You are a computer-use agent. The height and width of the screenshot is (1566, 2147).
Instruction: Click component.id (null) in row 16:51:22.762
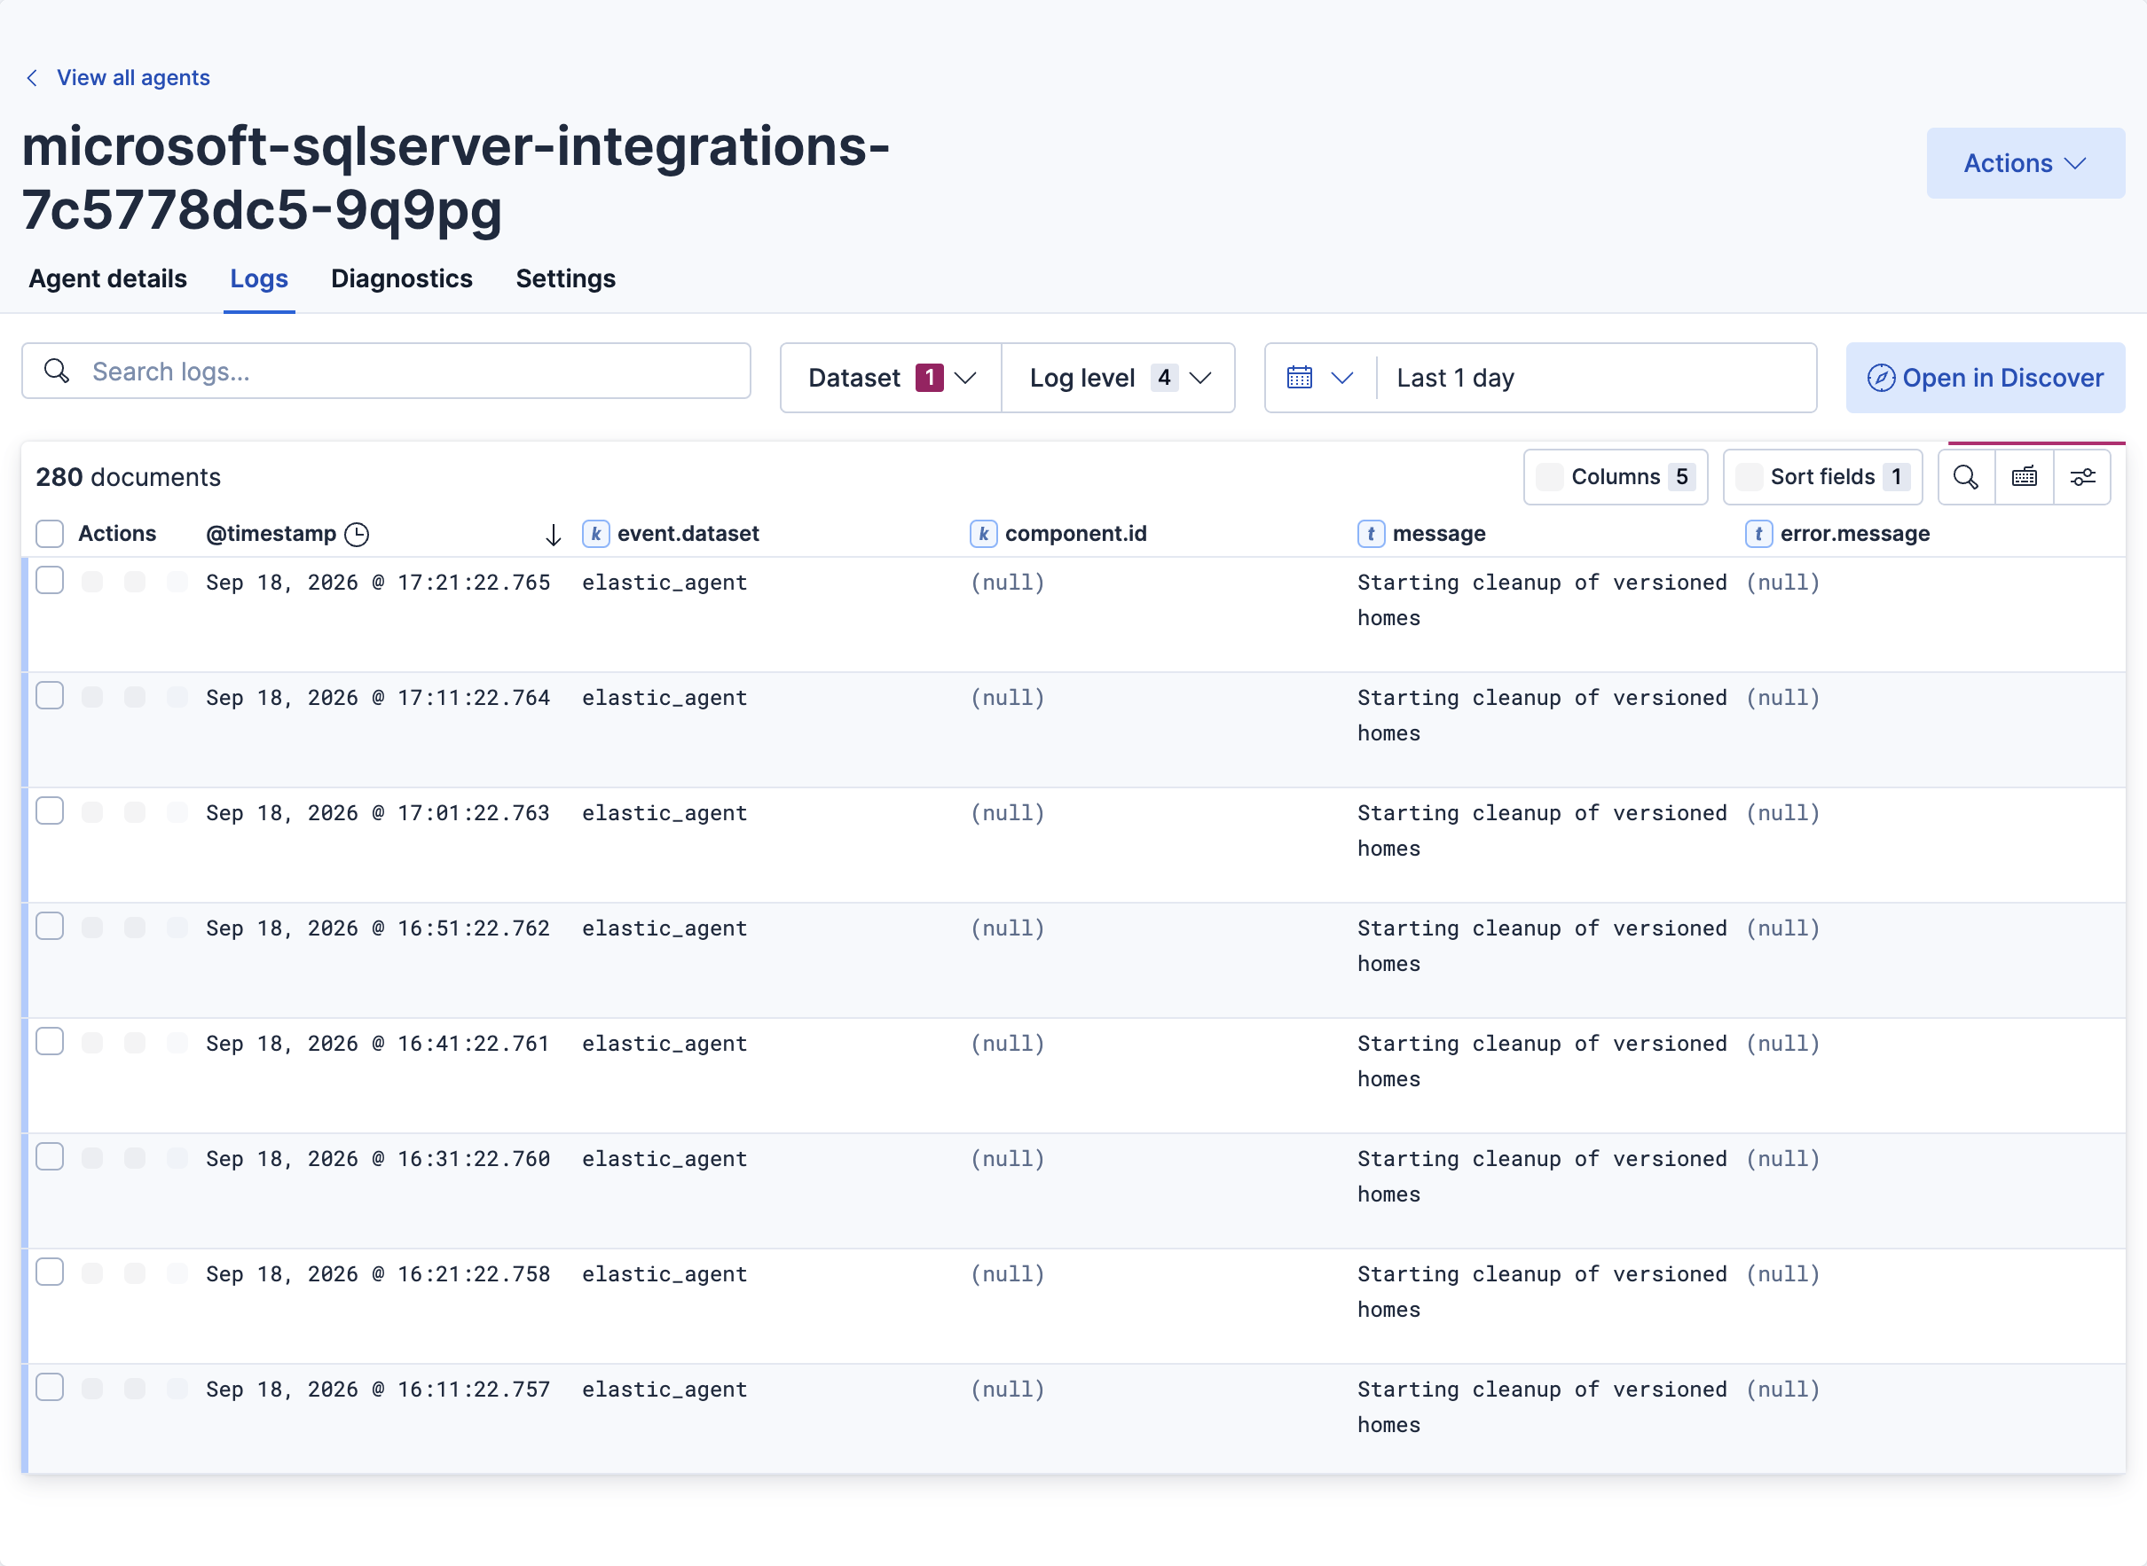click(1007, 928)
